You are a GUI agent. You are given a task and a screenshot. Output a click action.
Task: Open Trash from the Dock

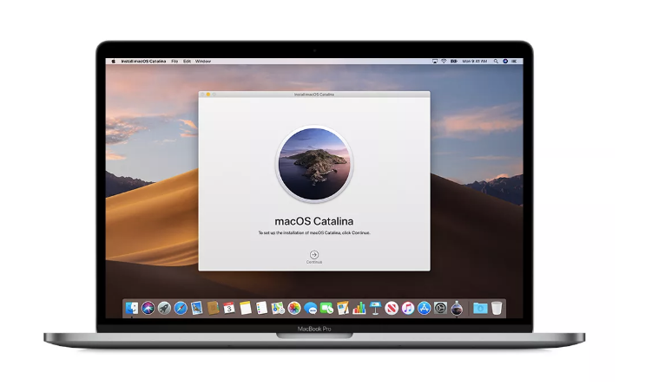point(497,308)
